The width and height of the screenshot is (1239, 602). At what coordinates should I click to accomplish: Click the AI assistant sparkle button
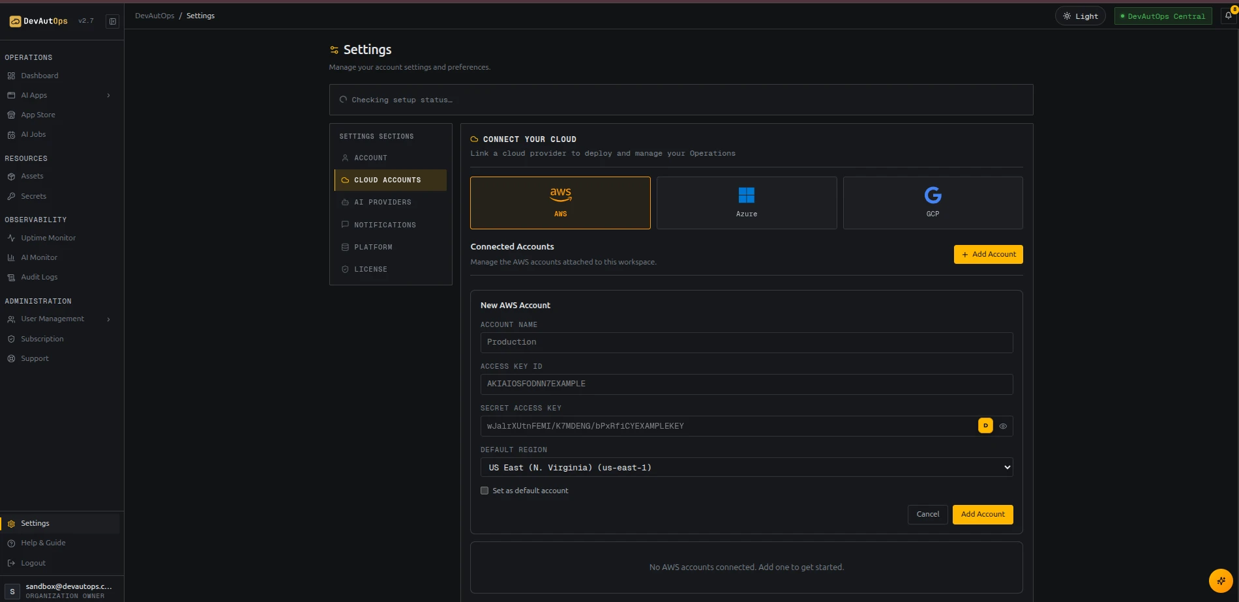[x=1221, y=580]
